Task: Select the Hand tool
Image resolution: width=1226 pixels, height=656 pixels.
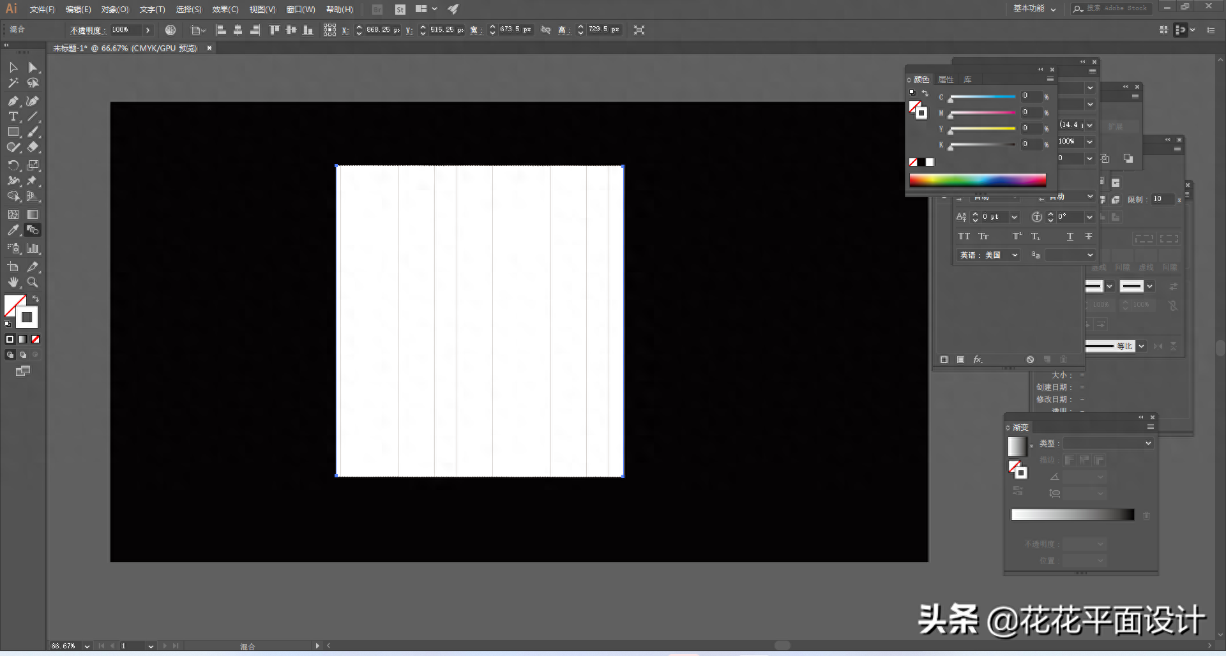Action: (x=13, y=282)
